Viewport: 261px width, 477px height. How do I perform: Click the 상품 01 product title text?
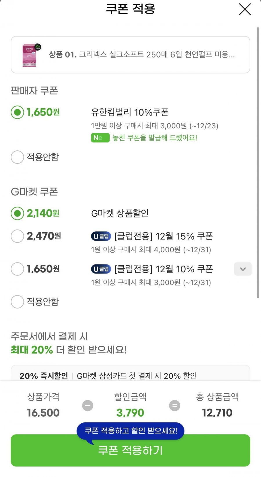(142, 55)
